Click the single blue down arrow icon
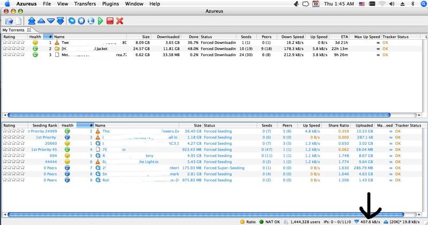Image resolution: width=428 pixels, height=225 pixels. tap(50, 21)
